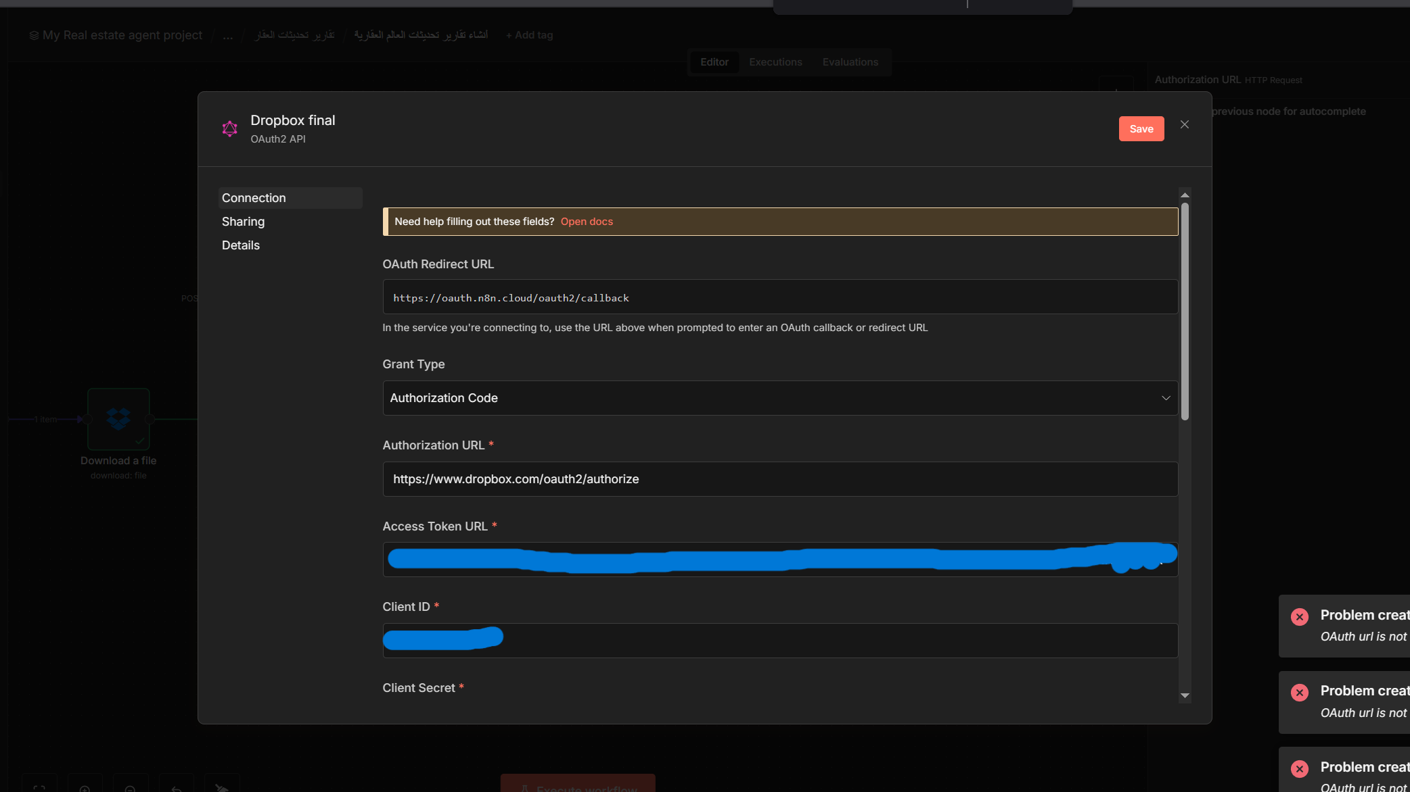Select the Connection tab
The image size is (1410, 792).
(x=254, y=198)
